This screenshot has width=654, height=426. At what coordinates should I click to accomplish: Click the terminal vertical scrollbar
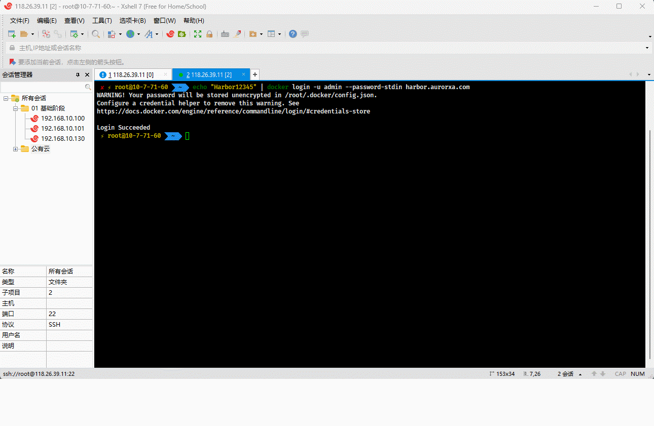click(x=649, y=243)
